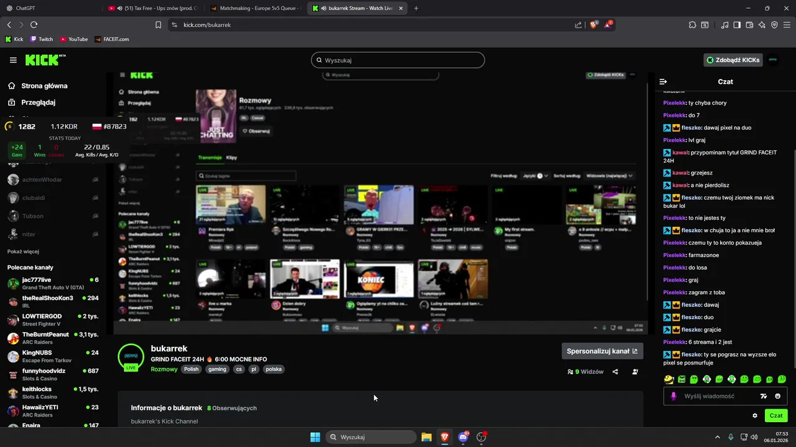
Task: Select the polska tag
Action: [274, 369]
